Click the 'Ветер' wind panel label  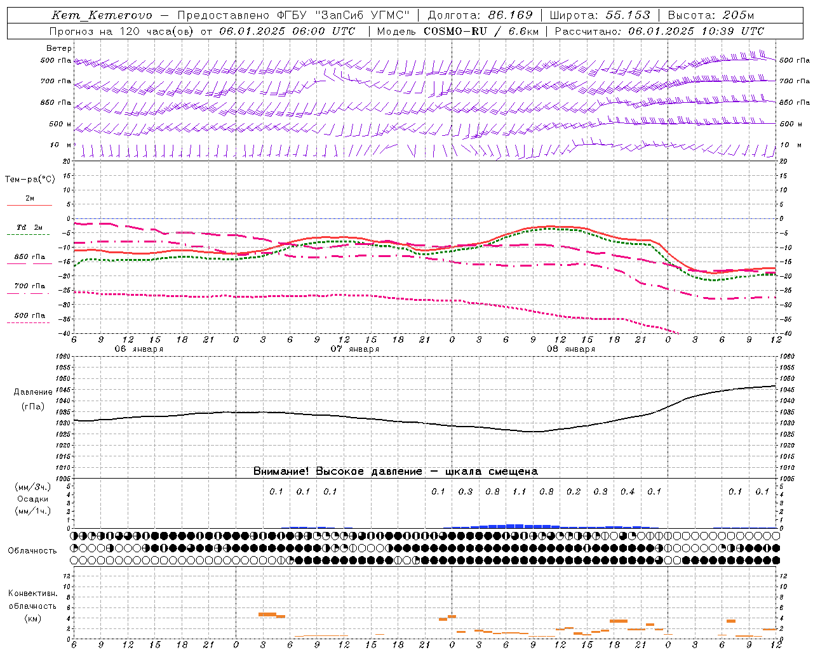(59, 48)
